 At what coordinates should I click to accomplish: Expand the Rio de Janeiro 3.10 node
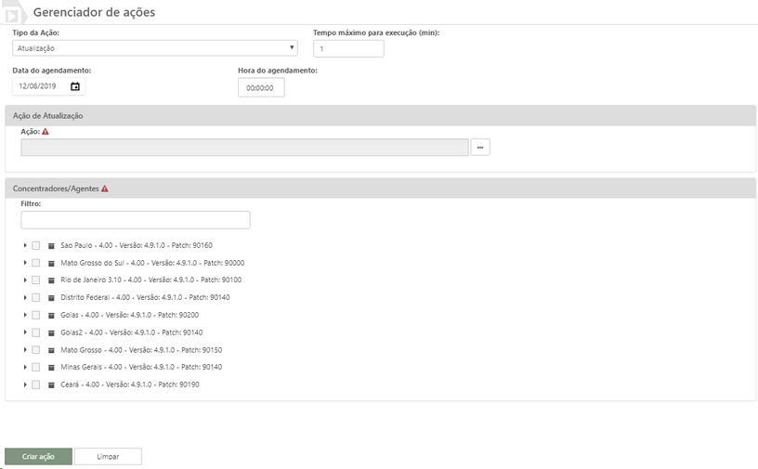(x=25, y=280)
